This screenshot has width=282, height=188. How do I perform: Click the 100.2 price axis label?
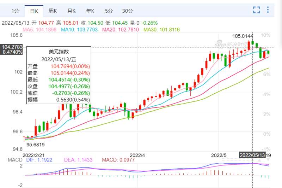pyautogui.click(x=16, y=92)
